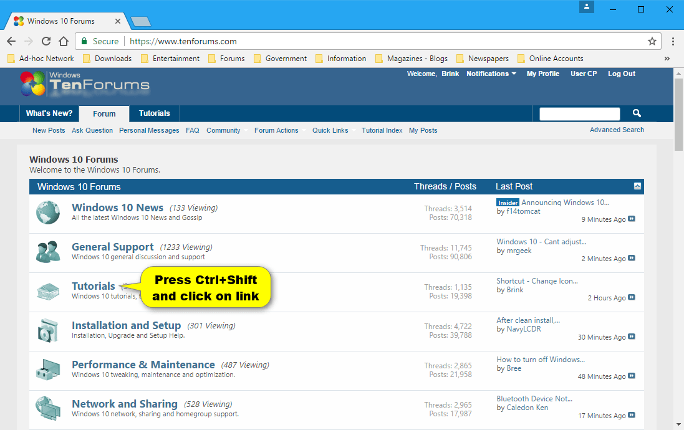Select the Tutorials forum icon
The width and height of the screenshot is (684, 430).
click(x=48, y=291)
